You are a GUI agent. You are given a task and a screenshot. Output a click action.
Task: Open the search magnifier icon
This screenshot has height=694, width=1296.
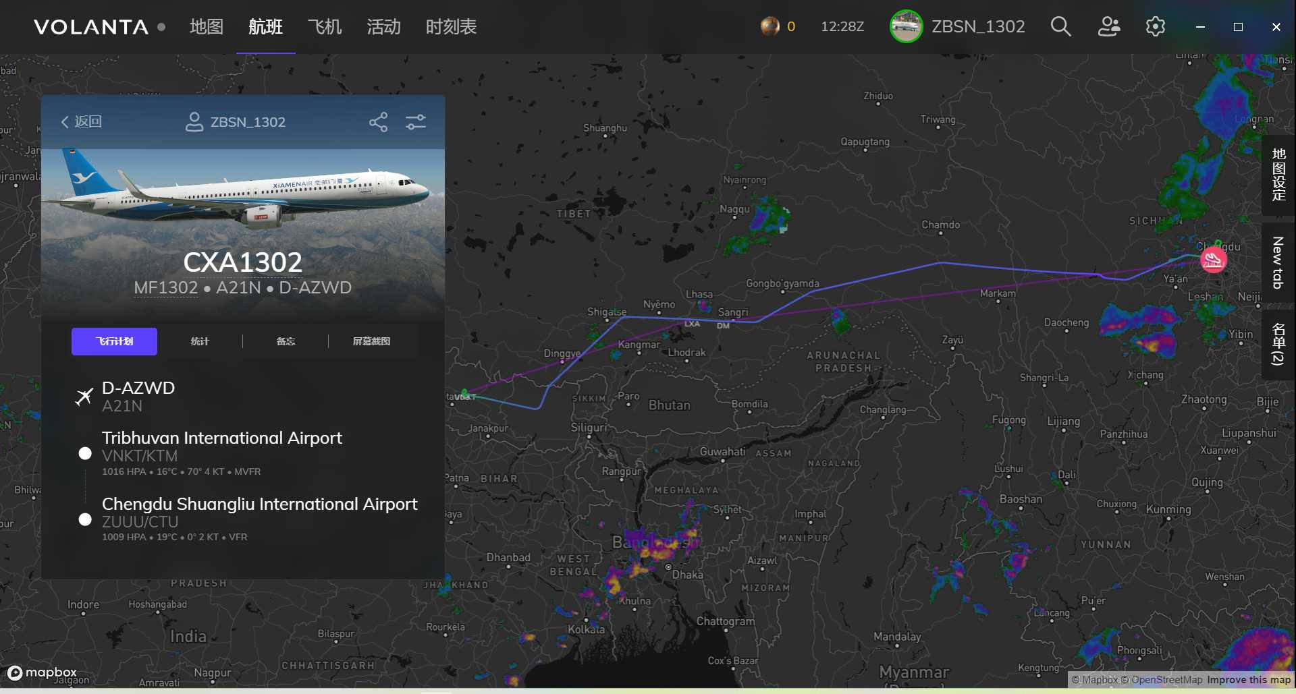pos(1060,27)
